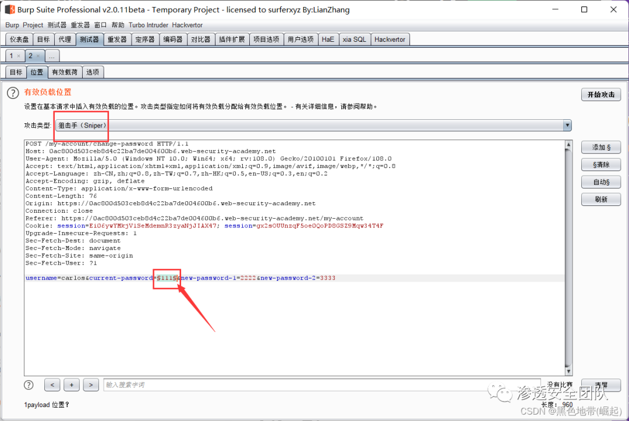Screen dimensions: 629x421
Task: Click the 'Sec-Fetch-Site: same-origin' header line
Action: [79, 255]
